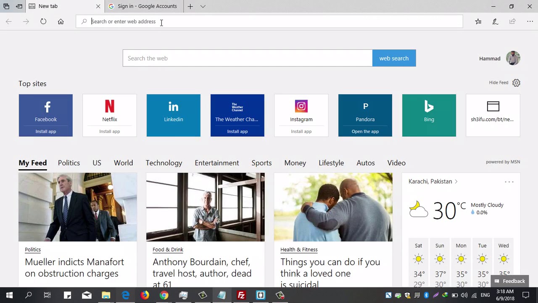Click the Feedback button
Image resolution: width=538 pixels, height=303 pixels.
tap(510, 281)
